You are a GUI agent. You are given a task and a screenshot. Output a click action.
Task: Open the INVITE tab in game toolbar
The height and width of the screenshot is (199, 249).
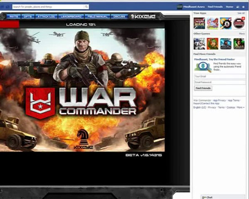click(x=14, y=16)
